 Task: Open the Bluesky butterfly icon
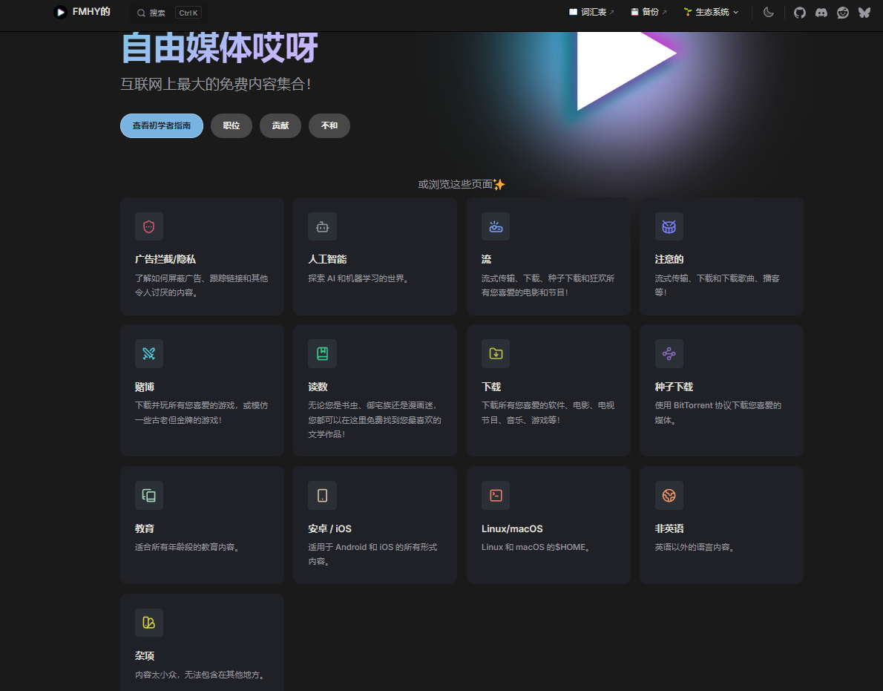pos(864,13)
